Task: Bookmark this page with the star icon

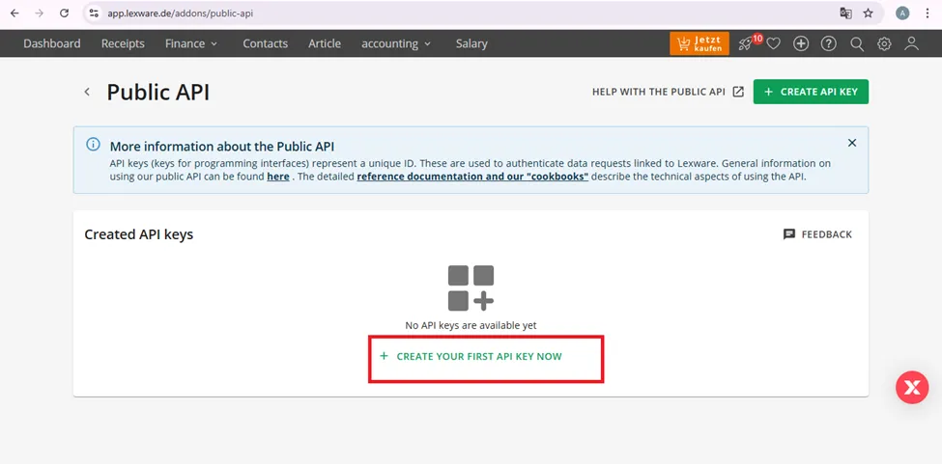Action: [869, 14]
